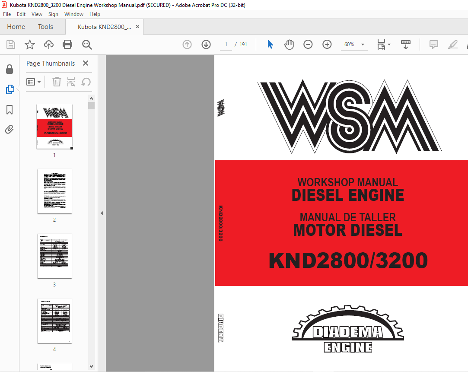This screenshot has height=372, width=468.
Task: Select page 1 thumbnail
Action: click(54, 126)
